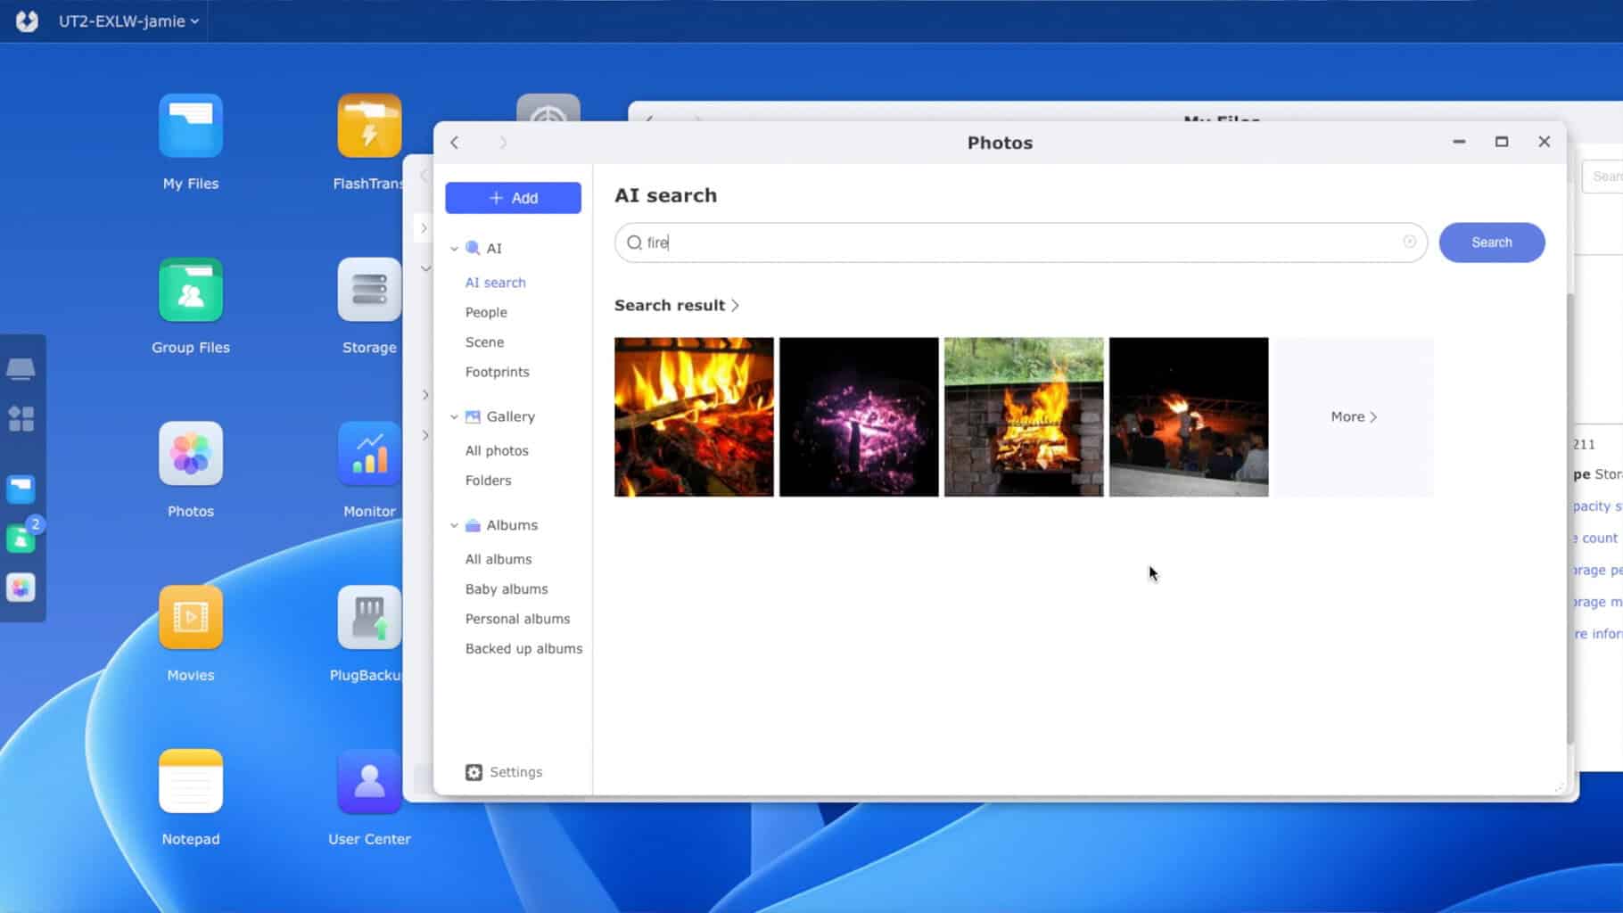Launch the FlashTransfer desktop app

coord(369,126)
